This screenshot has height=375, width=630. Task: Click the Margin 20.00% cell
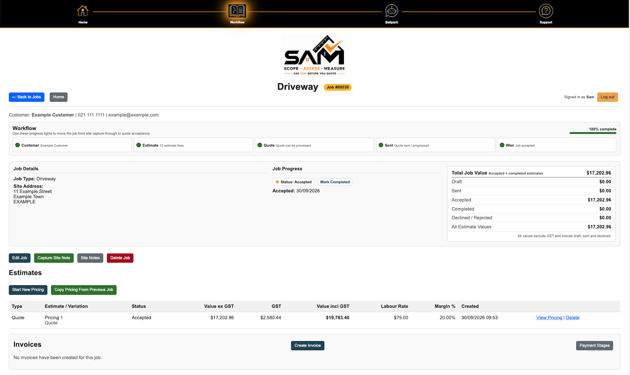pyautogui.click(x=448, y=318)
